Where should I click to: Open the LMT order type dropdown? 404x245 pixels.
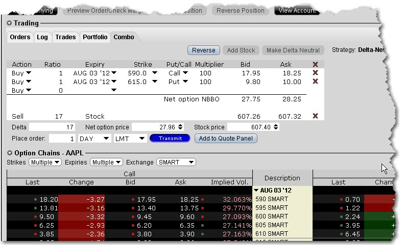(130, 139)
